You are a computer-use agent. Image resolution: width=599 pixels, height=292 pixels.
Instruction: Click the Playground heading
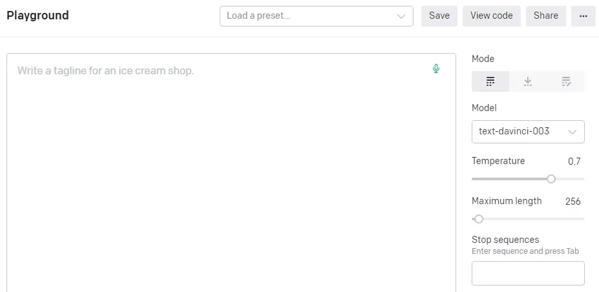38,16
